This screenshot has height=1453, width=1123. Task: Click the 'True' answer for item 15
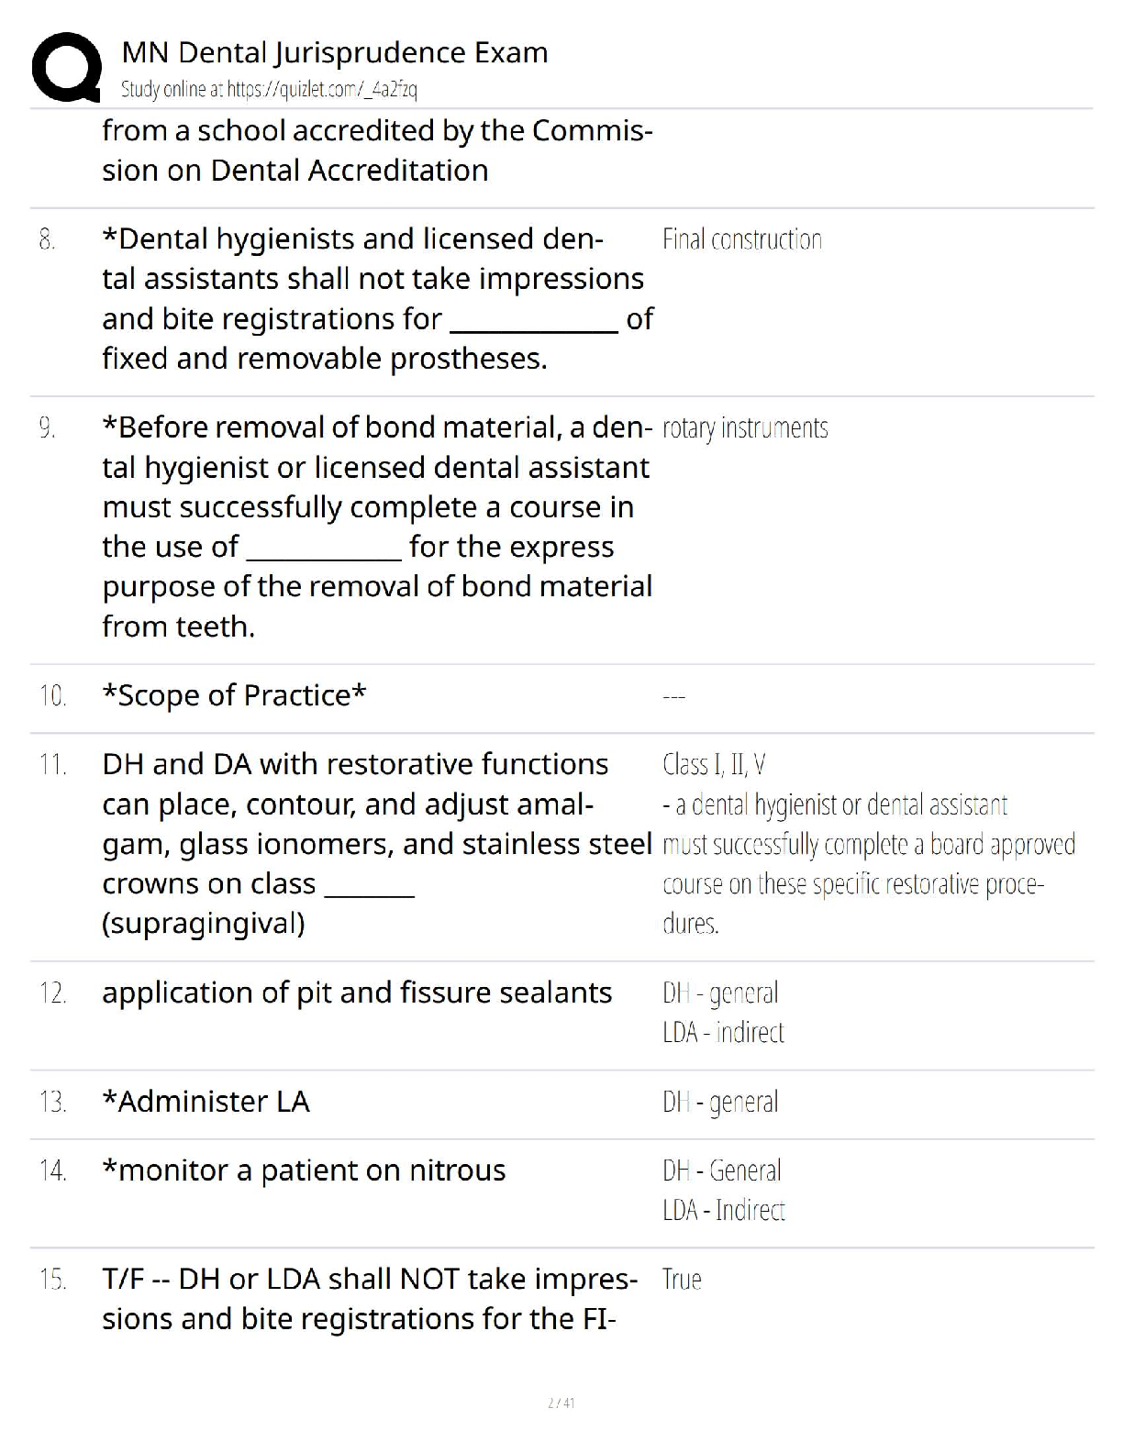click(x=682, y=1280)
